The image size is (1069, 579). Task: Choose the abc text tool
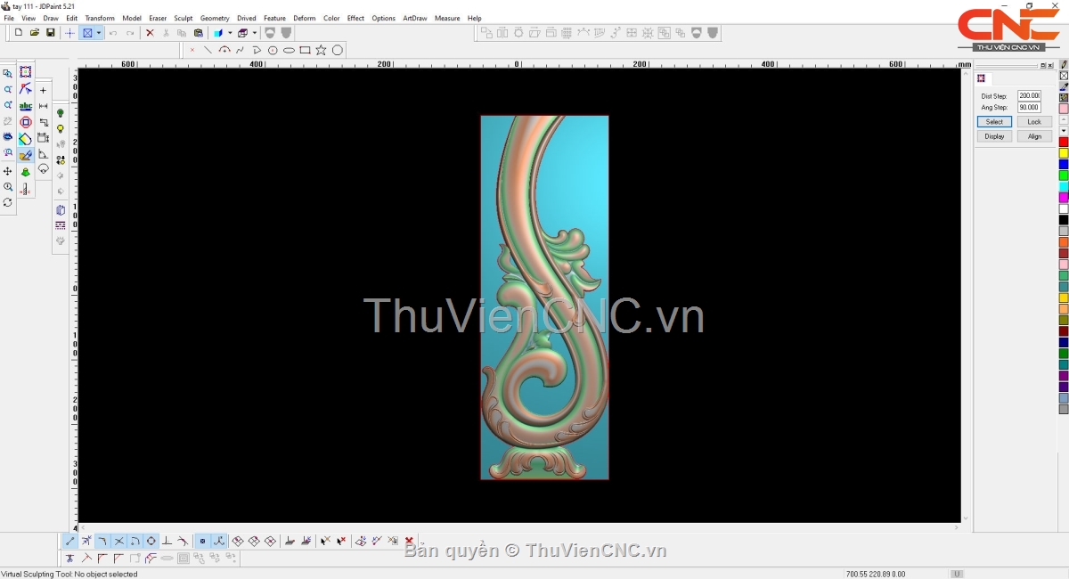26,106
